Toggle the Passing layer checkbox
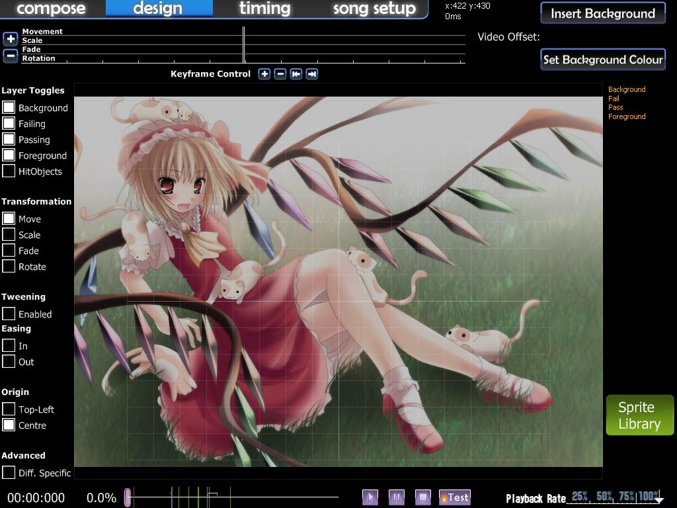The image size is (677, 508). (x=9, y=139)
